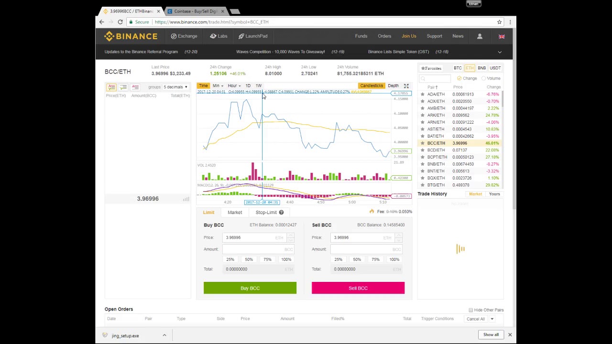Toggle the BCC/ETH favorite star

423,143
